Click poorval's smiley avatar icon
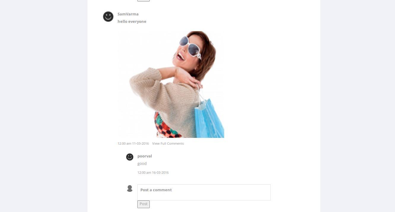 pyautogui.click(x=130, y=157)
